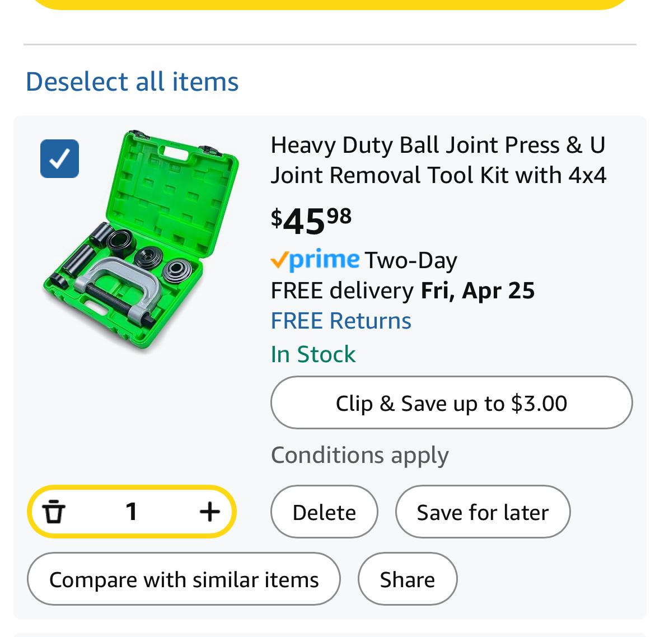Increase quantity with the plus icon

(209, 512)
